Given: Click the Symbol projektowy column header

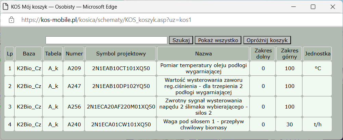Looking at the screenshot, I should click(121, 54).
